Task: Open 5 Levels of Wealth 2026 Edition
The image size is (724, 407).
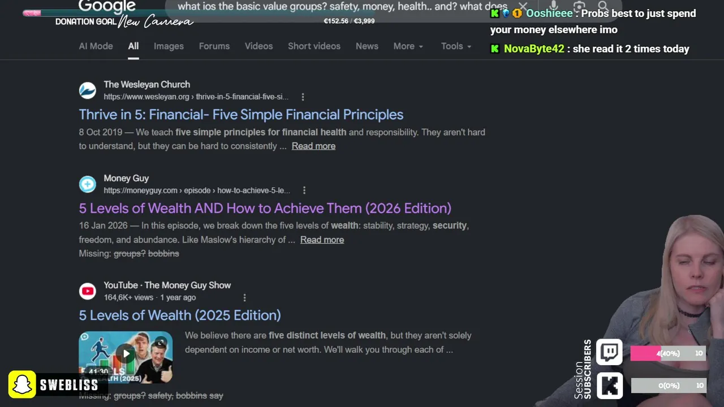Action: pos(265,208)
